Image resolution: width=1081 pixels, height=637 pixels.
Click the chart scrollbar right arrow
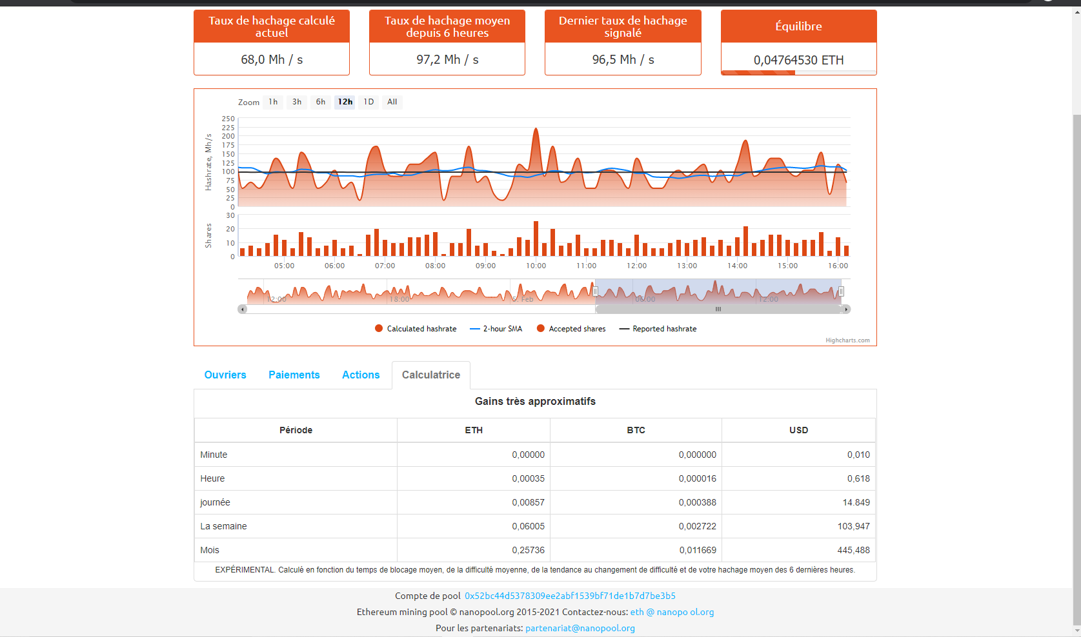tap(846, 309)
